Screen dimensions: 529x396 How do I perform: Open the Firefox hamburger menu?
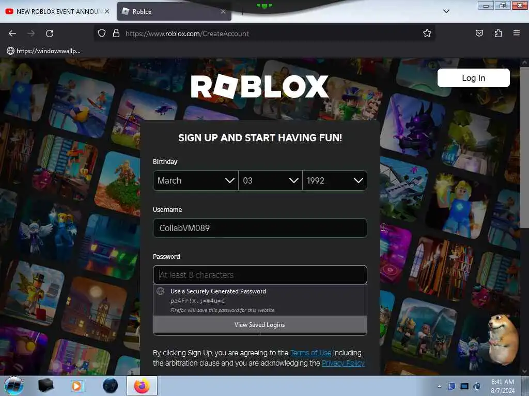coord(516,33)
